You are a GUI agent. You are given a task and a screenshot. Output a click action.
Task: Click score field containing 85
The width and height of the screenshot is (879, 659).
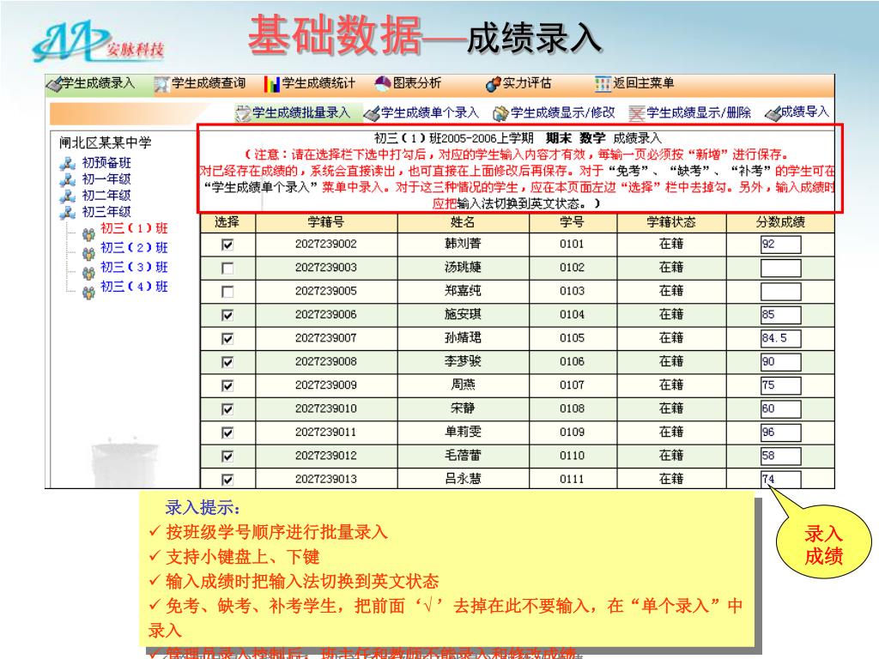tap(780, 316)
